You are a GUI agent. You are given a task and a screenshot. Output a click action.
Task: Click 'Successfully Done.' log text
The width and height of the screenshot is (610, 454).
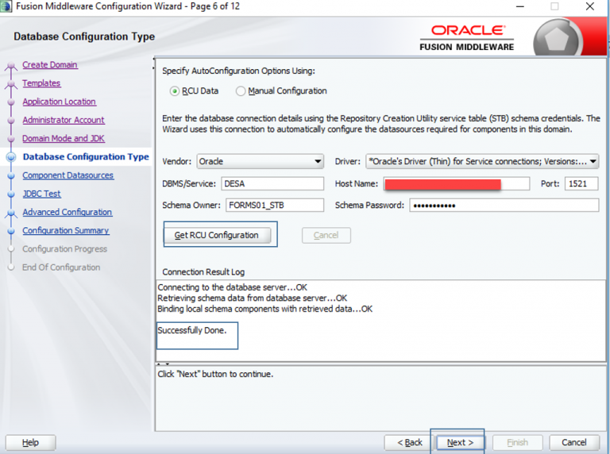click(191, 330)
